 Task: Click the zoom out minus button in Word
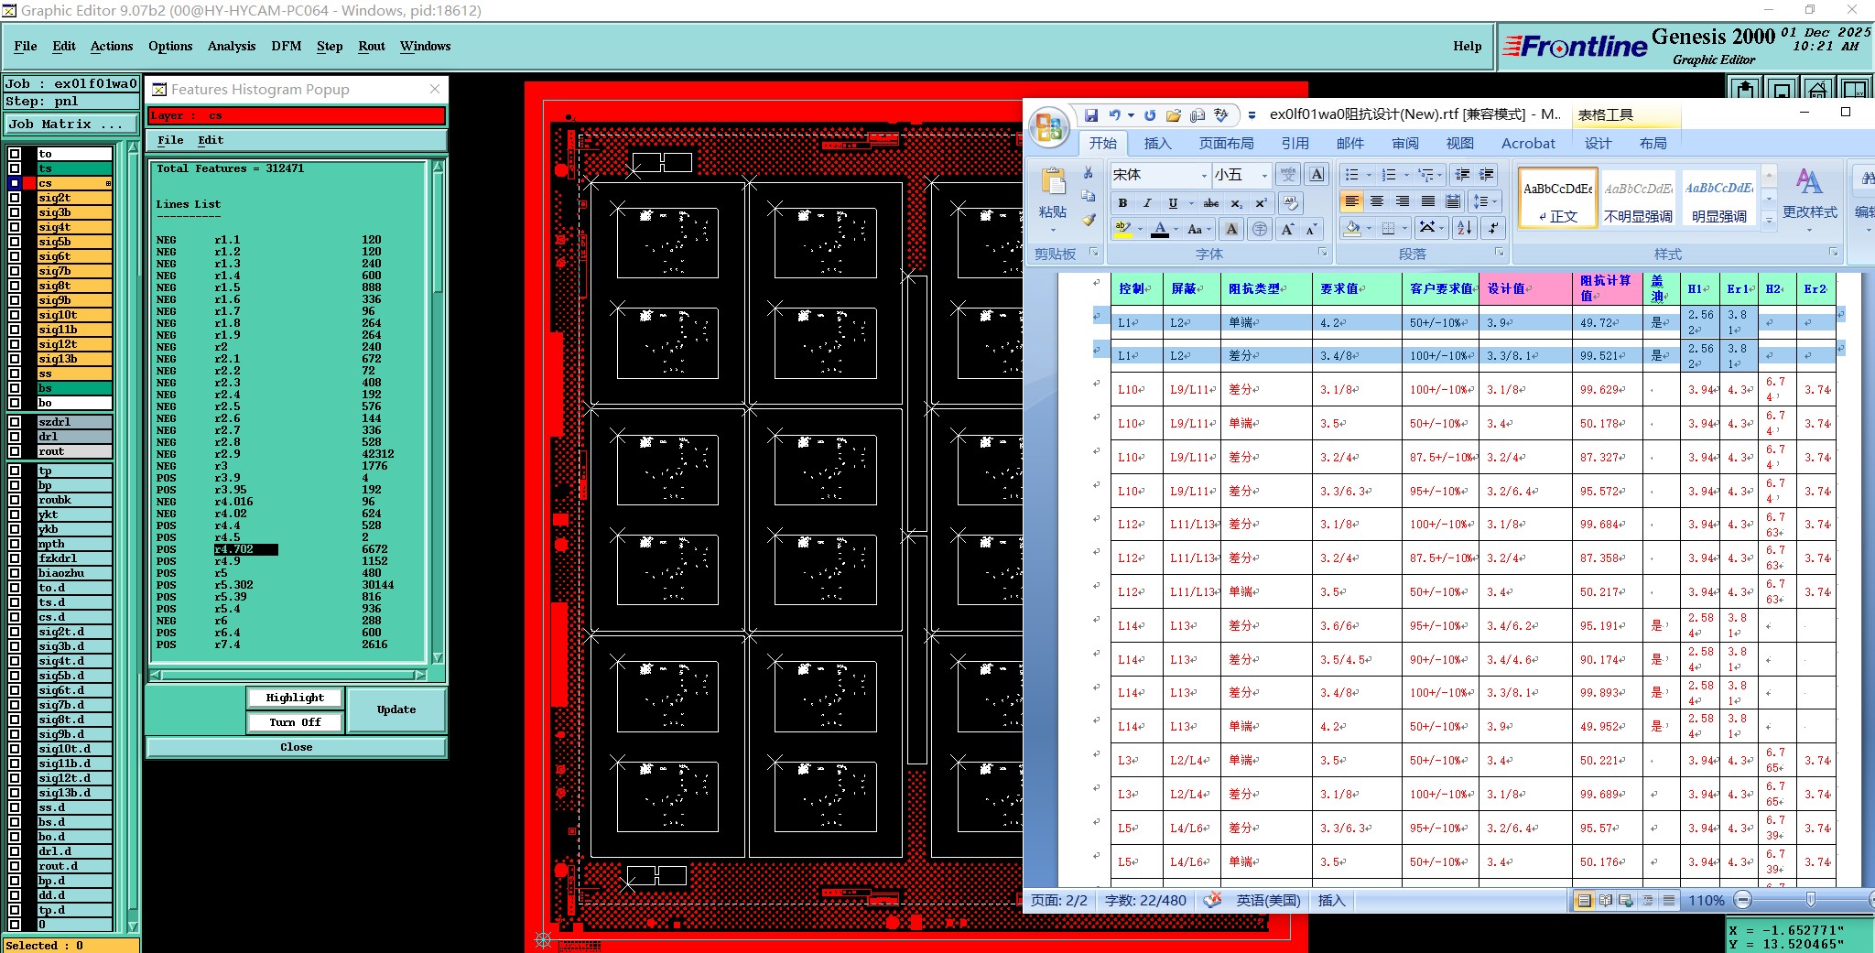[1743, 901]
